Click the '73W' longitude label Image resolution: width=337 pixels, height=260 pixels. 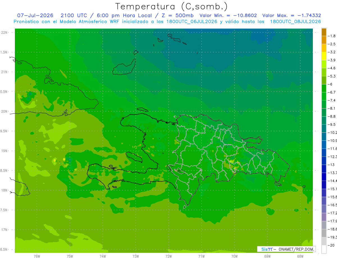[x=136, y=256]
